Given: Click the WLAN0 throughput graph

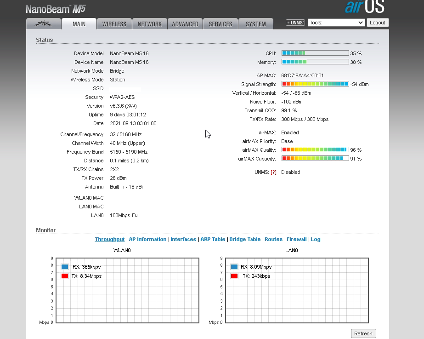Looking at the screenshot, I should (127, 290).
